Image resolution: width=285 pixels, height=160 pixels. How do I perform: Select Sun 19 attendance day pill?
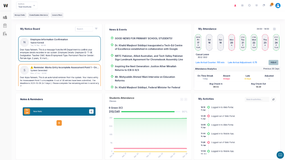point(220,42)
